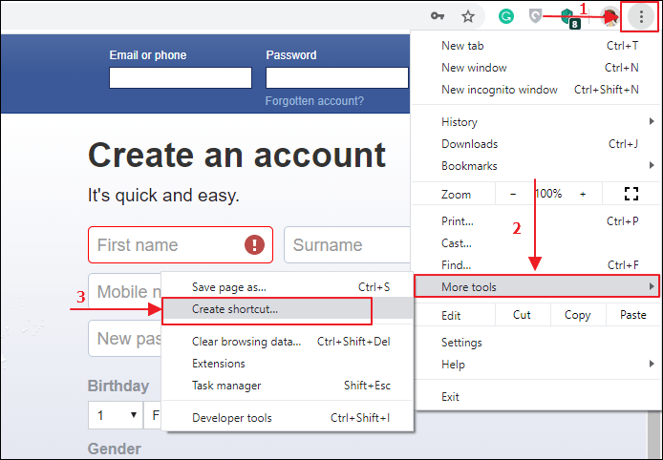
Task: Expand the Help submenu
Action: [536, 365]
